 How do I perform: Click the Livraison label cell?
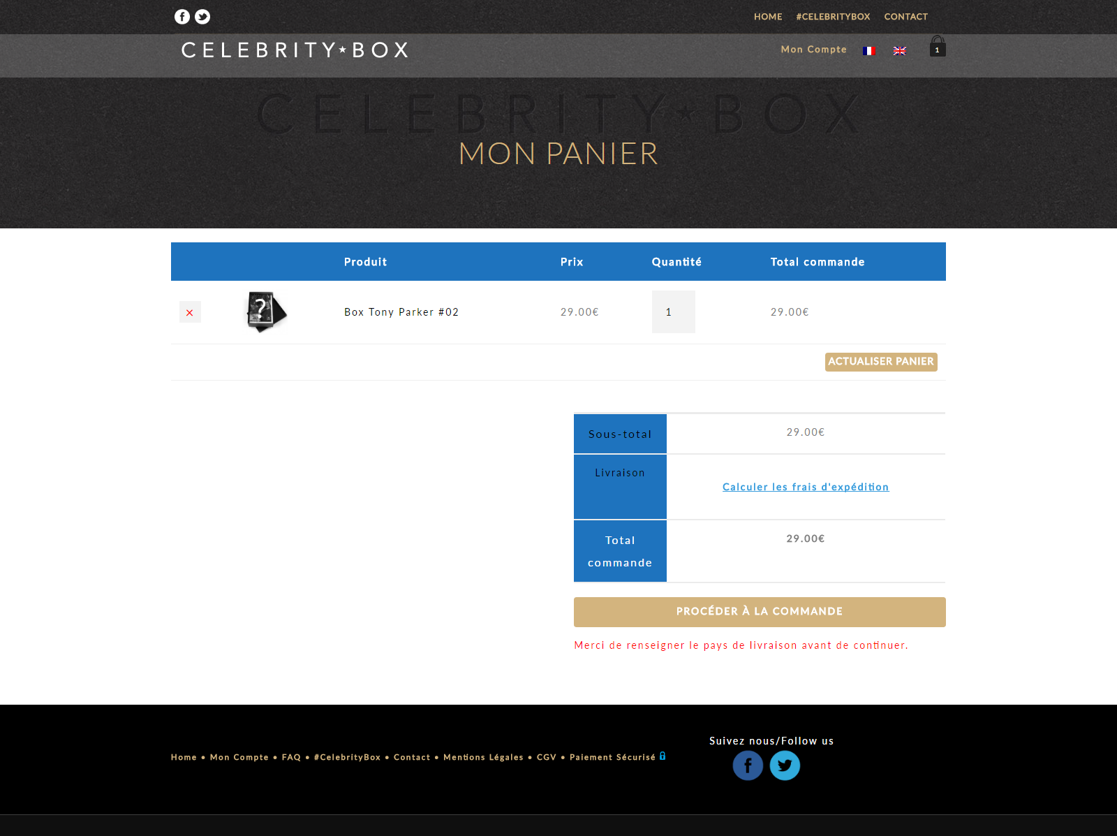(620, 487)
